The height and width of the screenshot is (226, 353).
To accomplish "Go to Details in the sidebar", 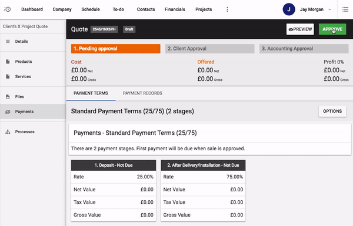I will point(33,41).
